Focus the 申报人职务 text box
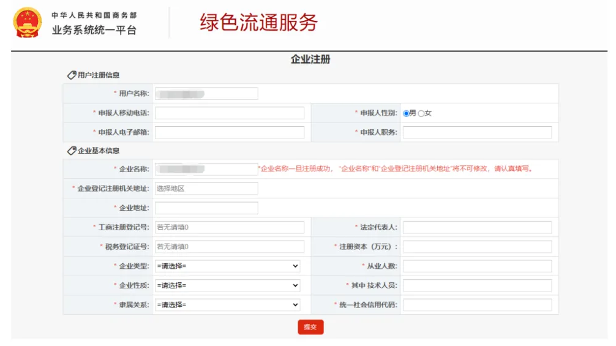The height and width of the screenshot is (346, 616). coord(477,132)
